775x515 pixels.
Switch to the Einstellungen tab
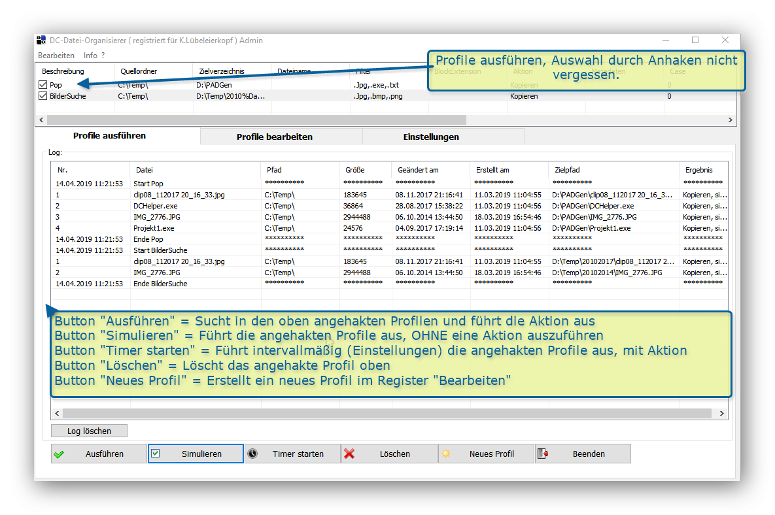coord(430,137)
